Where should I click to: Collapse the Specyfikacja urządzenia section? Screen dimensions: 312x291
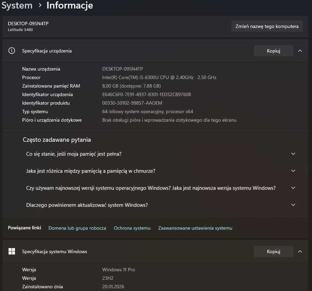click(300, 51)
